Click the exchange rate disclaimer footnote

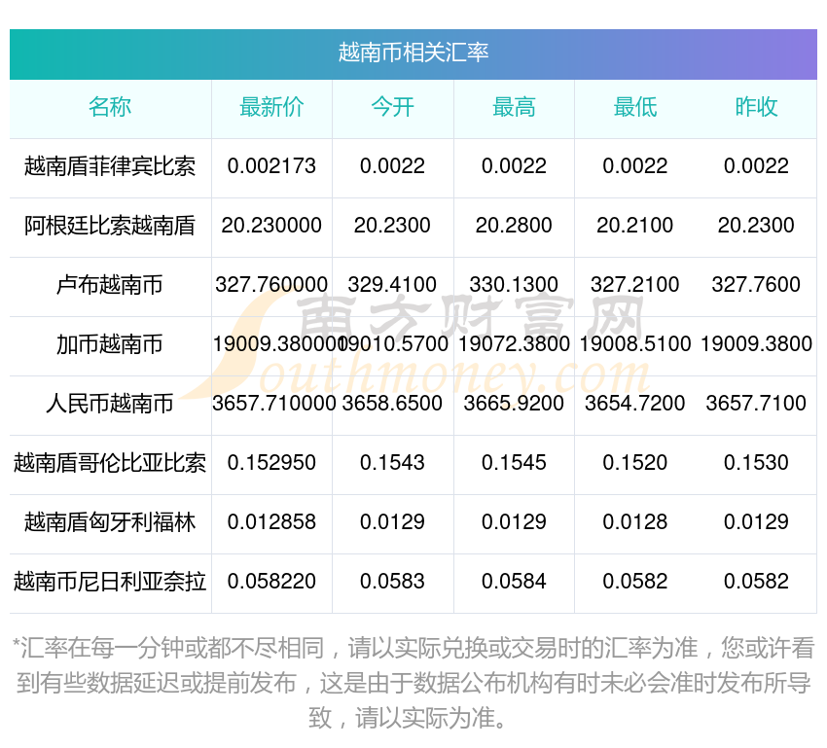coord(413,683)
